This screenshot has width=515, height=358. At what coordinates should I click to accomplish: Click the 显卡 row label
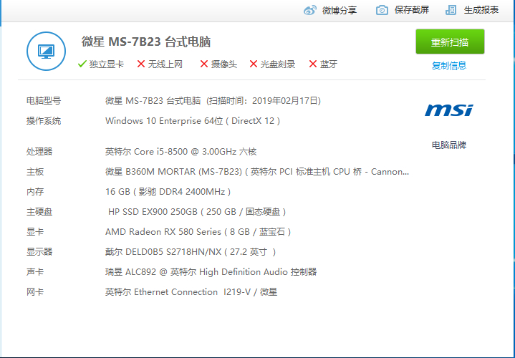(35, 232)
